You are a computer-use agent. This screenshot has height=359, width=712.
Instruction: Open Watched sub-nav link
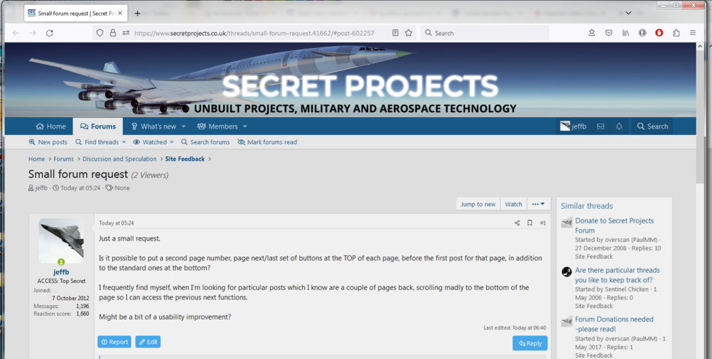[149, 141]
